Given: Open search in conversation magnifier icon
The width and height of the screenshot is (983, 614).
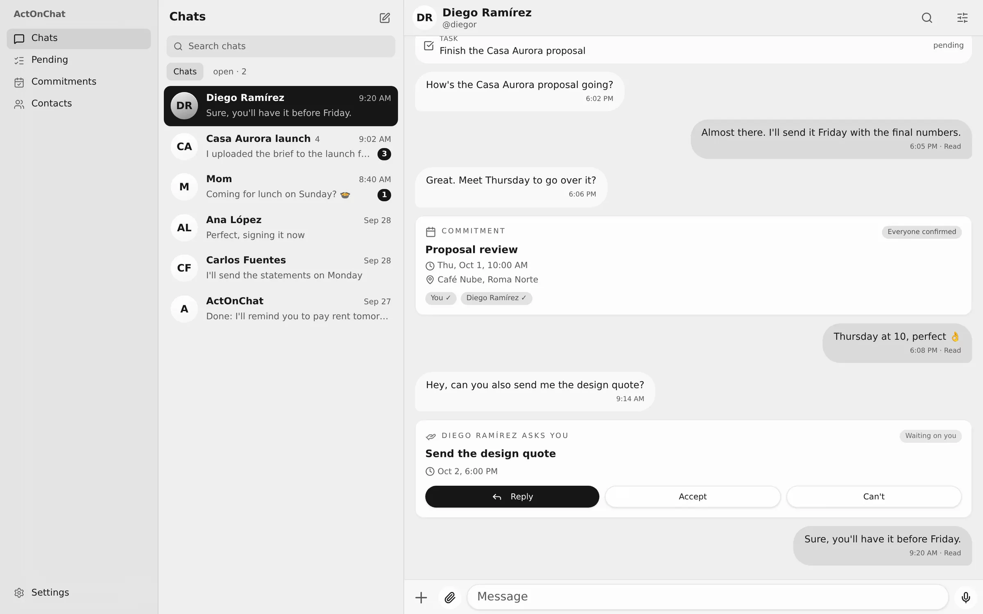Looking at the screenshot, I should click(x=927, y=18).
